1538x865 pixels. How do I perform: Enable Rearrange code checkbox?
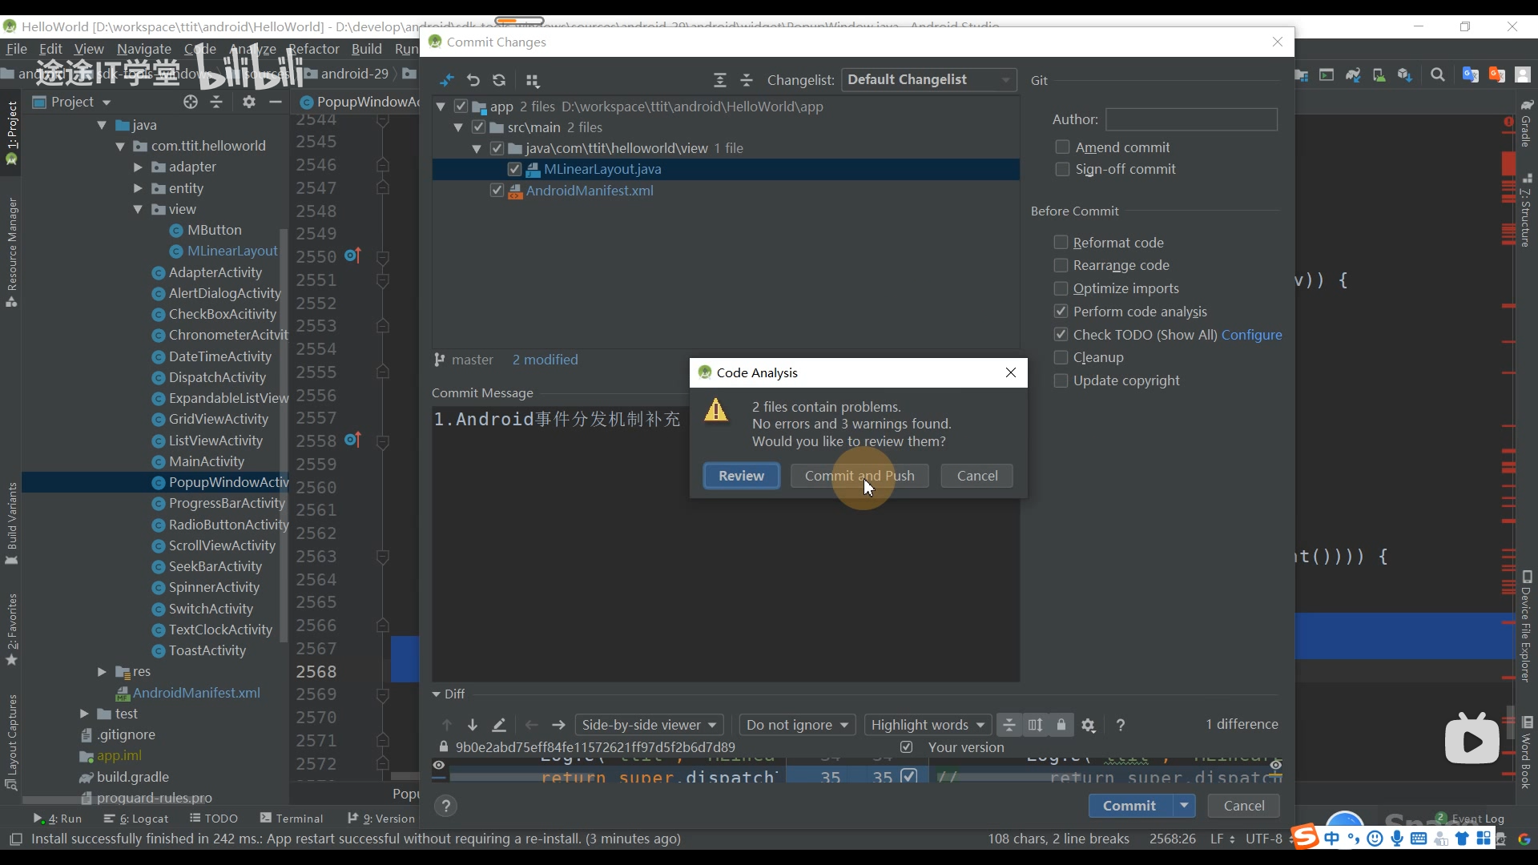1061,265
